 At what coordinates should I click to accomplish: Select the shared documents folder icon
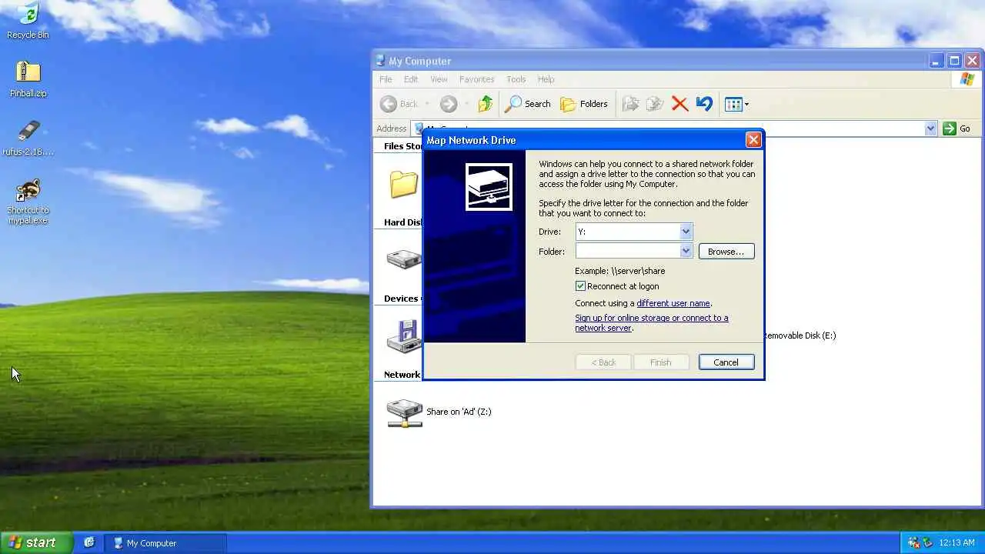pos(403,185)
